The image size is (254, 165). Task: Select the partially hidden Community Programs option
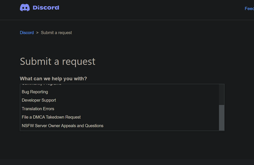click(x=42, y=85)
